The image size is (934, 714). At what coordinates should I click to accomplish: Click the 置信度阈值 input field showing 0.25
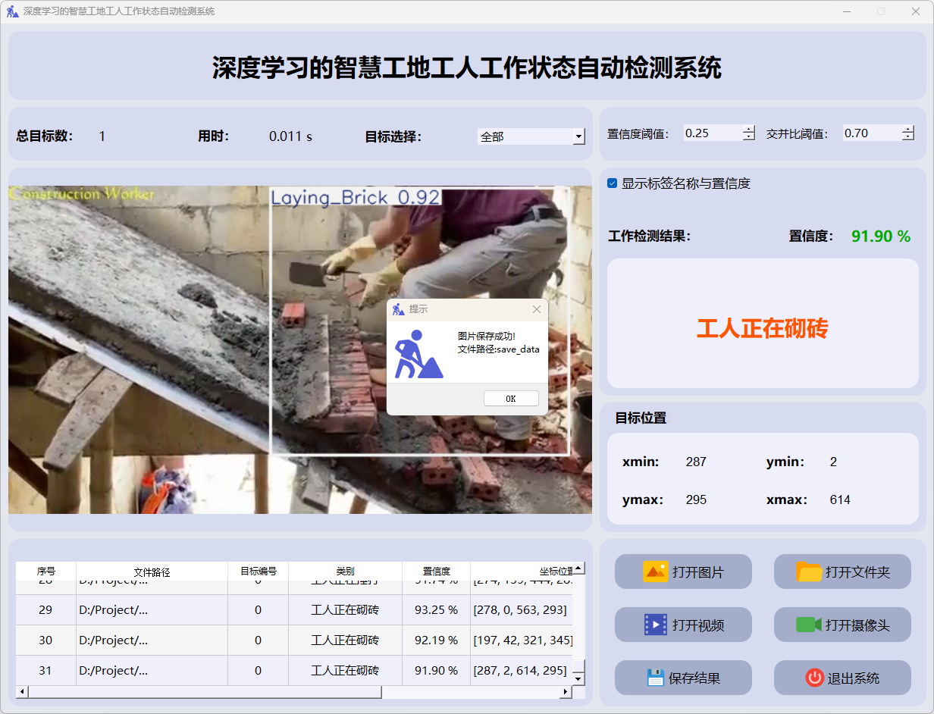pyautogui.click(x=711, y=133)
